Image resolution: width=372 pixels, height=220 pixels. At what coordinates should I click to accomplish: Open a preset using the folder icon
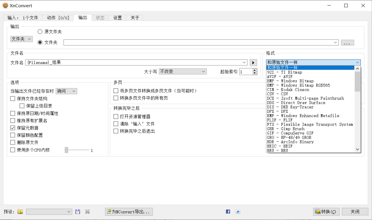coord(20,212)
